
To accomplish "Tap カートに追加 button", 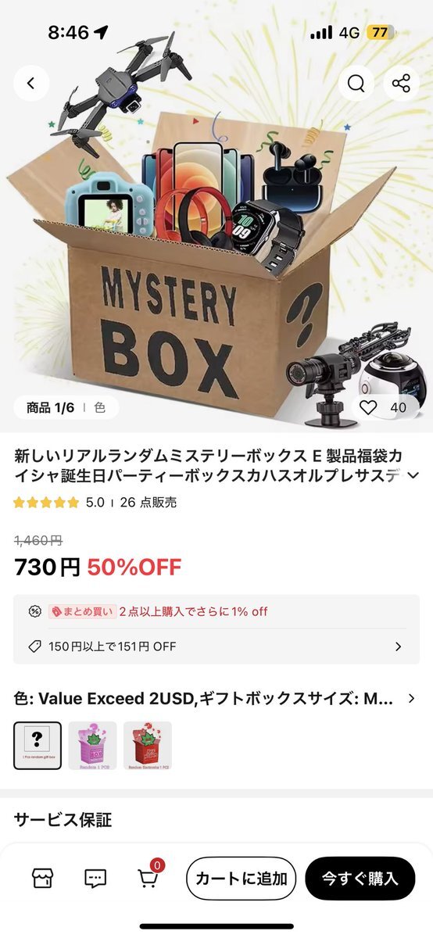I will 242,879.
